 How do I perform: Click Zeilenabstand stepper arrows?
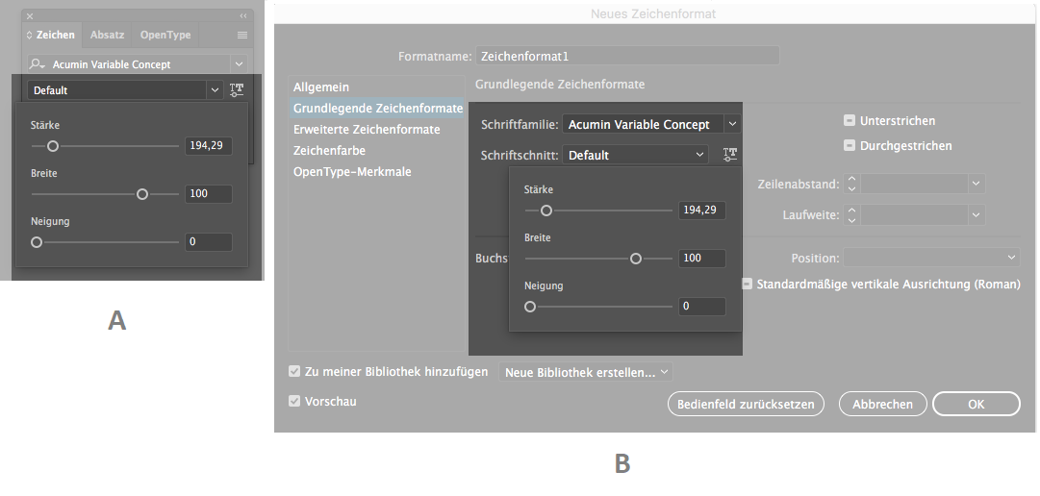click(851, 184)
